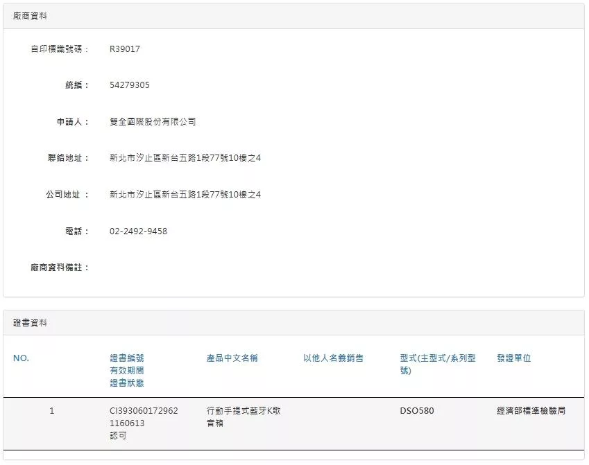The image size is (589, 465).
Task: Click the 自印標識號碼 field label
Action: tap(60, 49)
